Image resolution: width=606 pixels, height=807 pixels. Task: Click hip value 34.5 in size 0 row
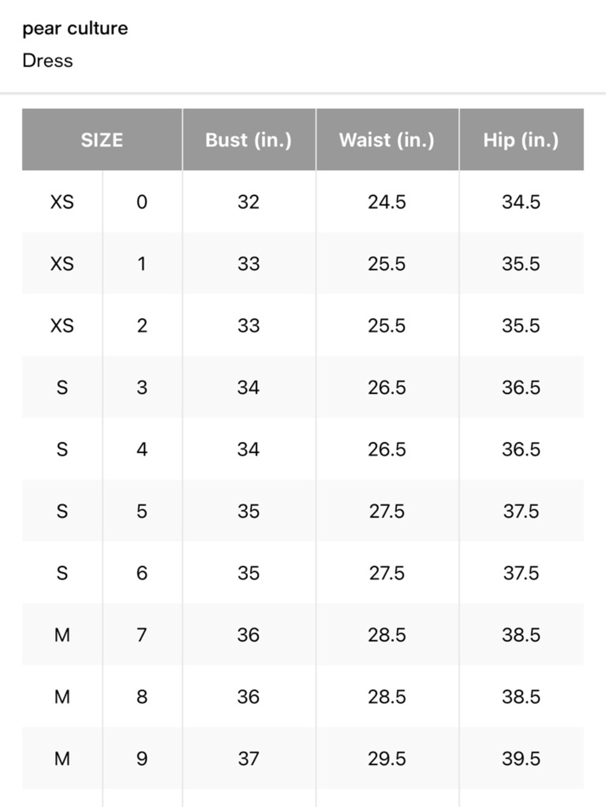[521, 202]
